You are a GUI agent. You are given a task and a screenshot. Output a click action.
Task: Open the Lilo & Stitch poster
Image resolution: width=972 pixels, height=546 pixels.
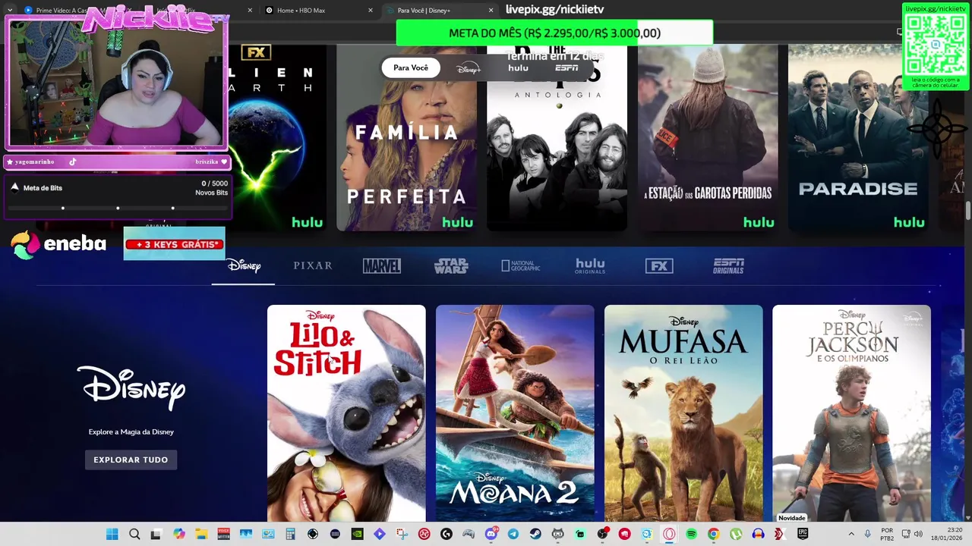click(x=346, y=413)
